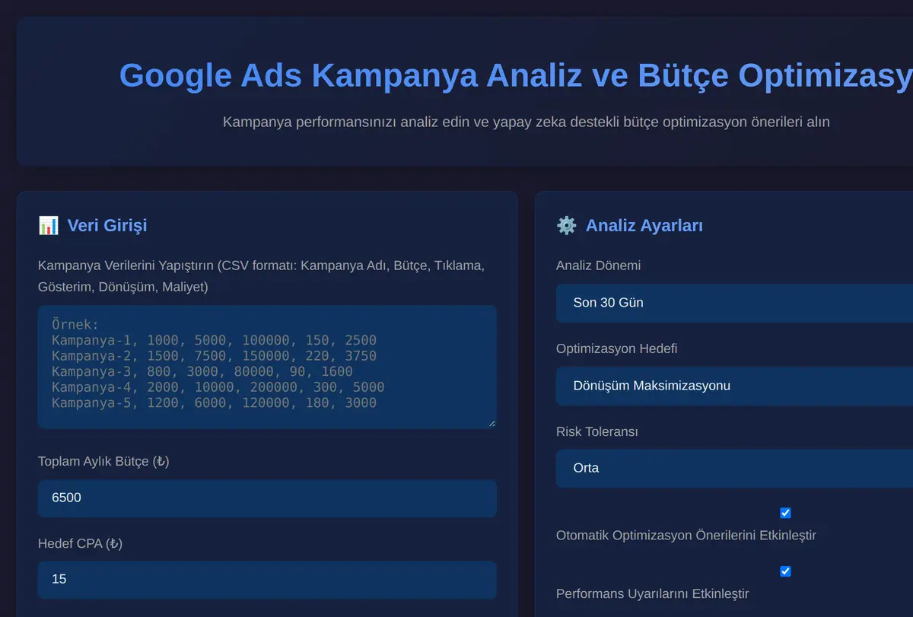
Task: Click the Hedef CPA (₺) label
Action: [80, 543]
